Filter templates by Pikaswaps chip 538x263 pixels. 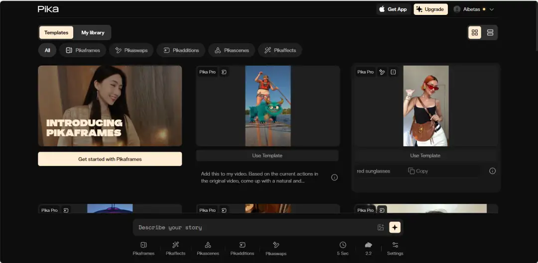132,50
